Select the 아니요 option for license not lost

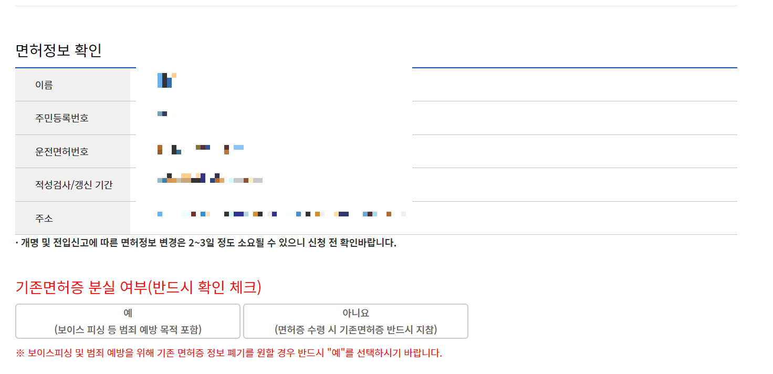pos(354,321)
